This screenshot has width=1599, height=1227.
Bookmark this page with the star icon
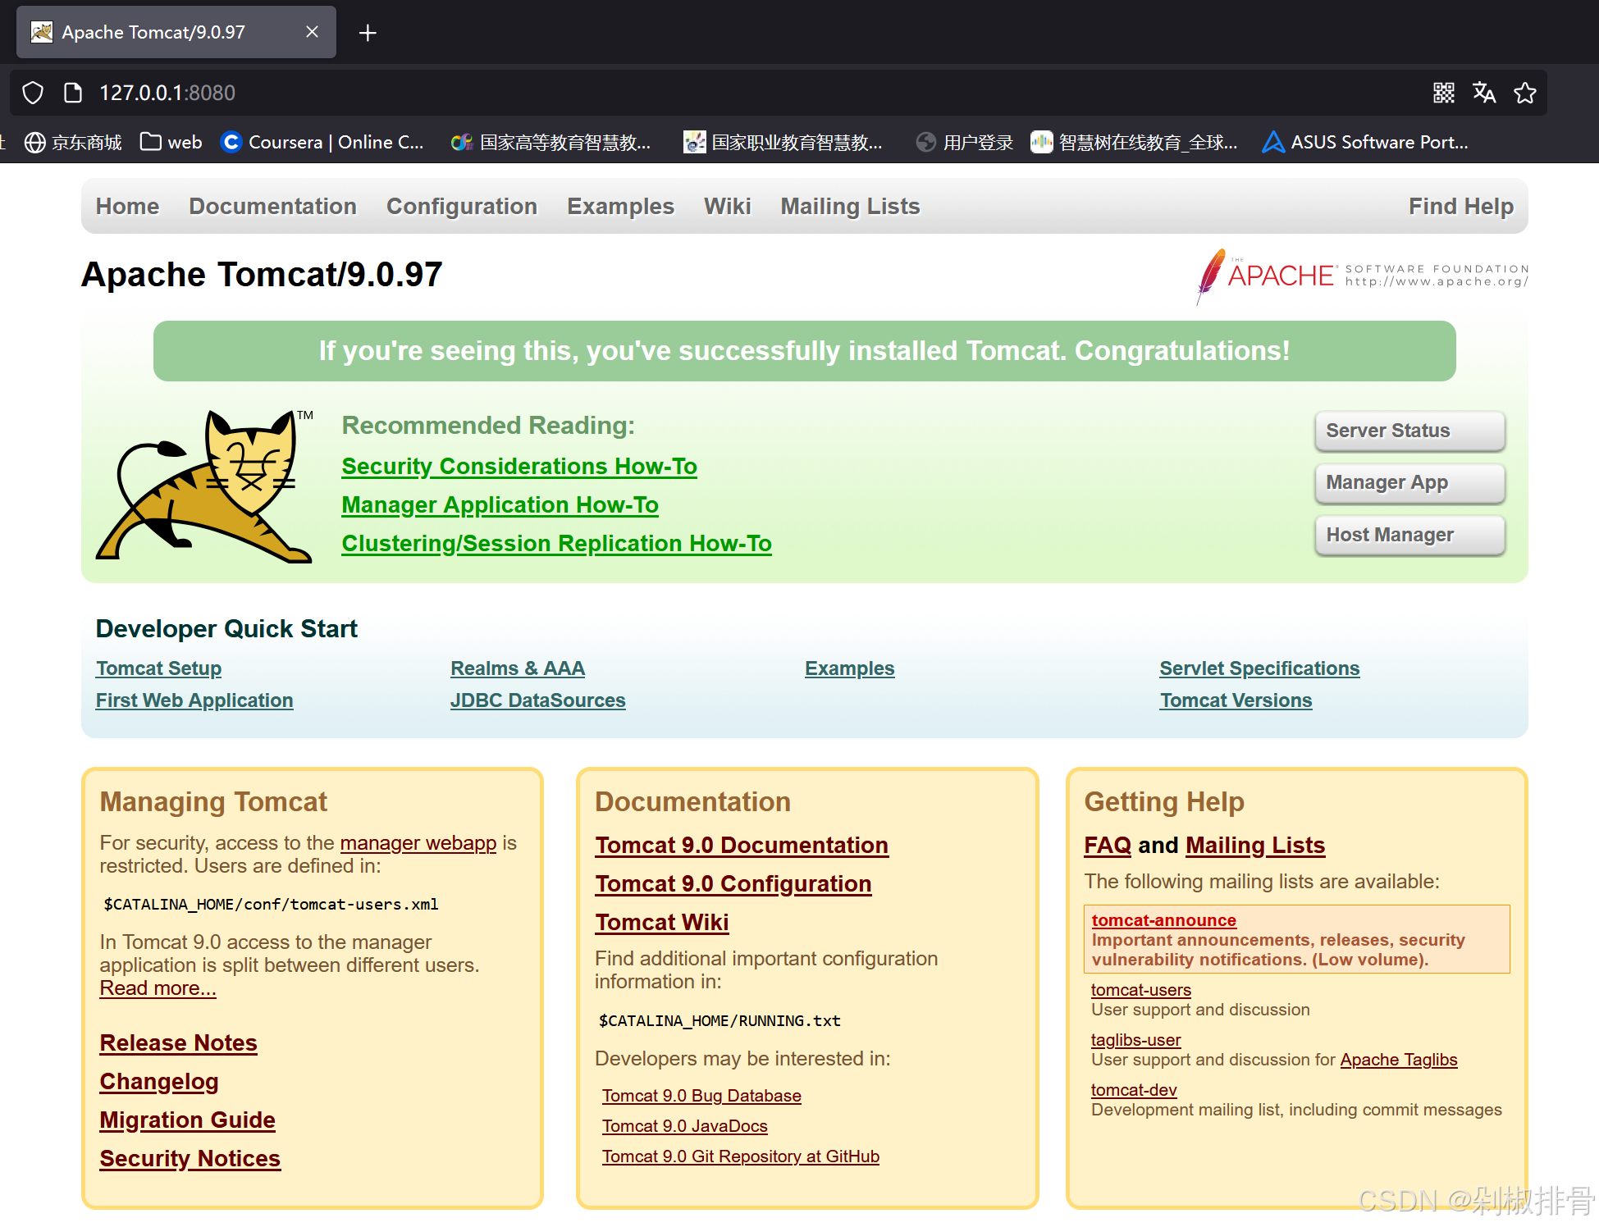click(1525, 93)
